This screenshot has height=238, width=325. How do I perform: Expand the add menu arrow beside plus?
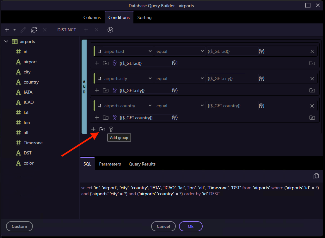(x=15, y=30)
